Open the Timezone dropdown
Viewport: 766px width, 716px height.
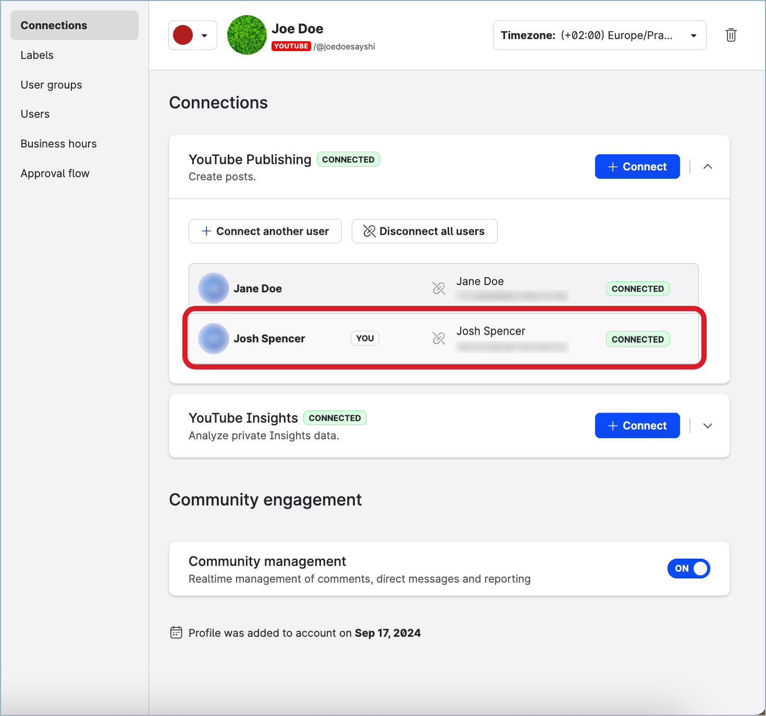599,35
